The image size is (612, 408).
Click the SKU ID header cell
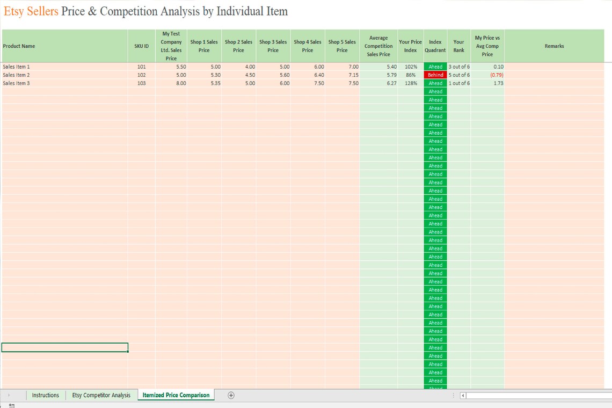(141, 46)
